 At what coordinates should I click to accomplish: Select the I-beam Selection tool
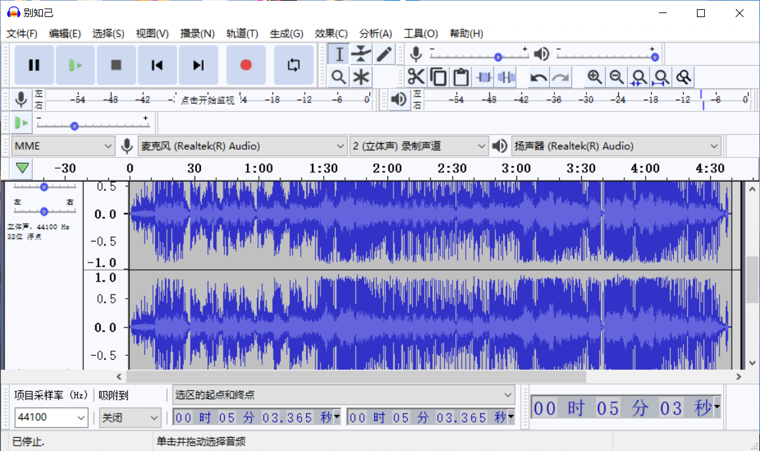click(x=339, y=54)
